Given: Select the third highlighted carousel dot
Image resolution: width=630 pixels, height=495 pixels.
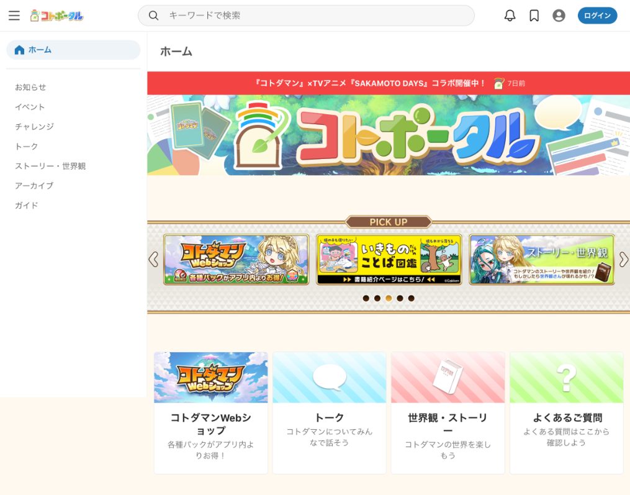Looking at the screenshot, I should (x=389, y=298).
